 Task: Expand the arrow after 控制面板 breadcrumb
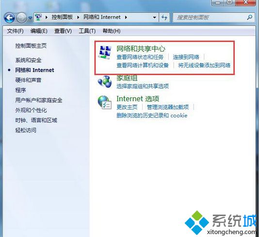point(78,17)
